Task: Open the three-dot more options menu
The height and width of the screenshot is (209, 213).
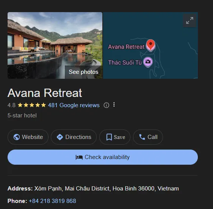Action: tap(114, 104)
